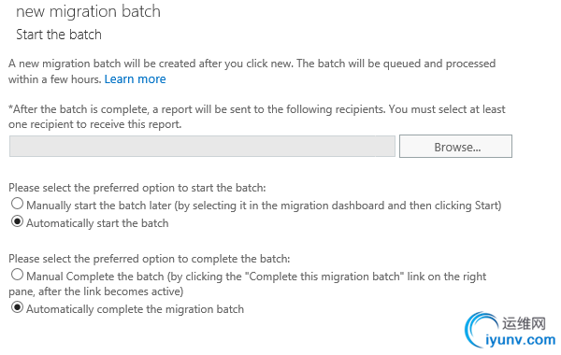Click the 'Automatically start the batch' label text
The height and width of the screenshot is (355, 561).
(97, 223)
